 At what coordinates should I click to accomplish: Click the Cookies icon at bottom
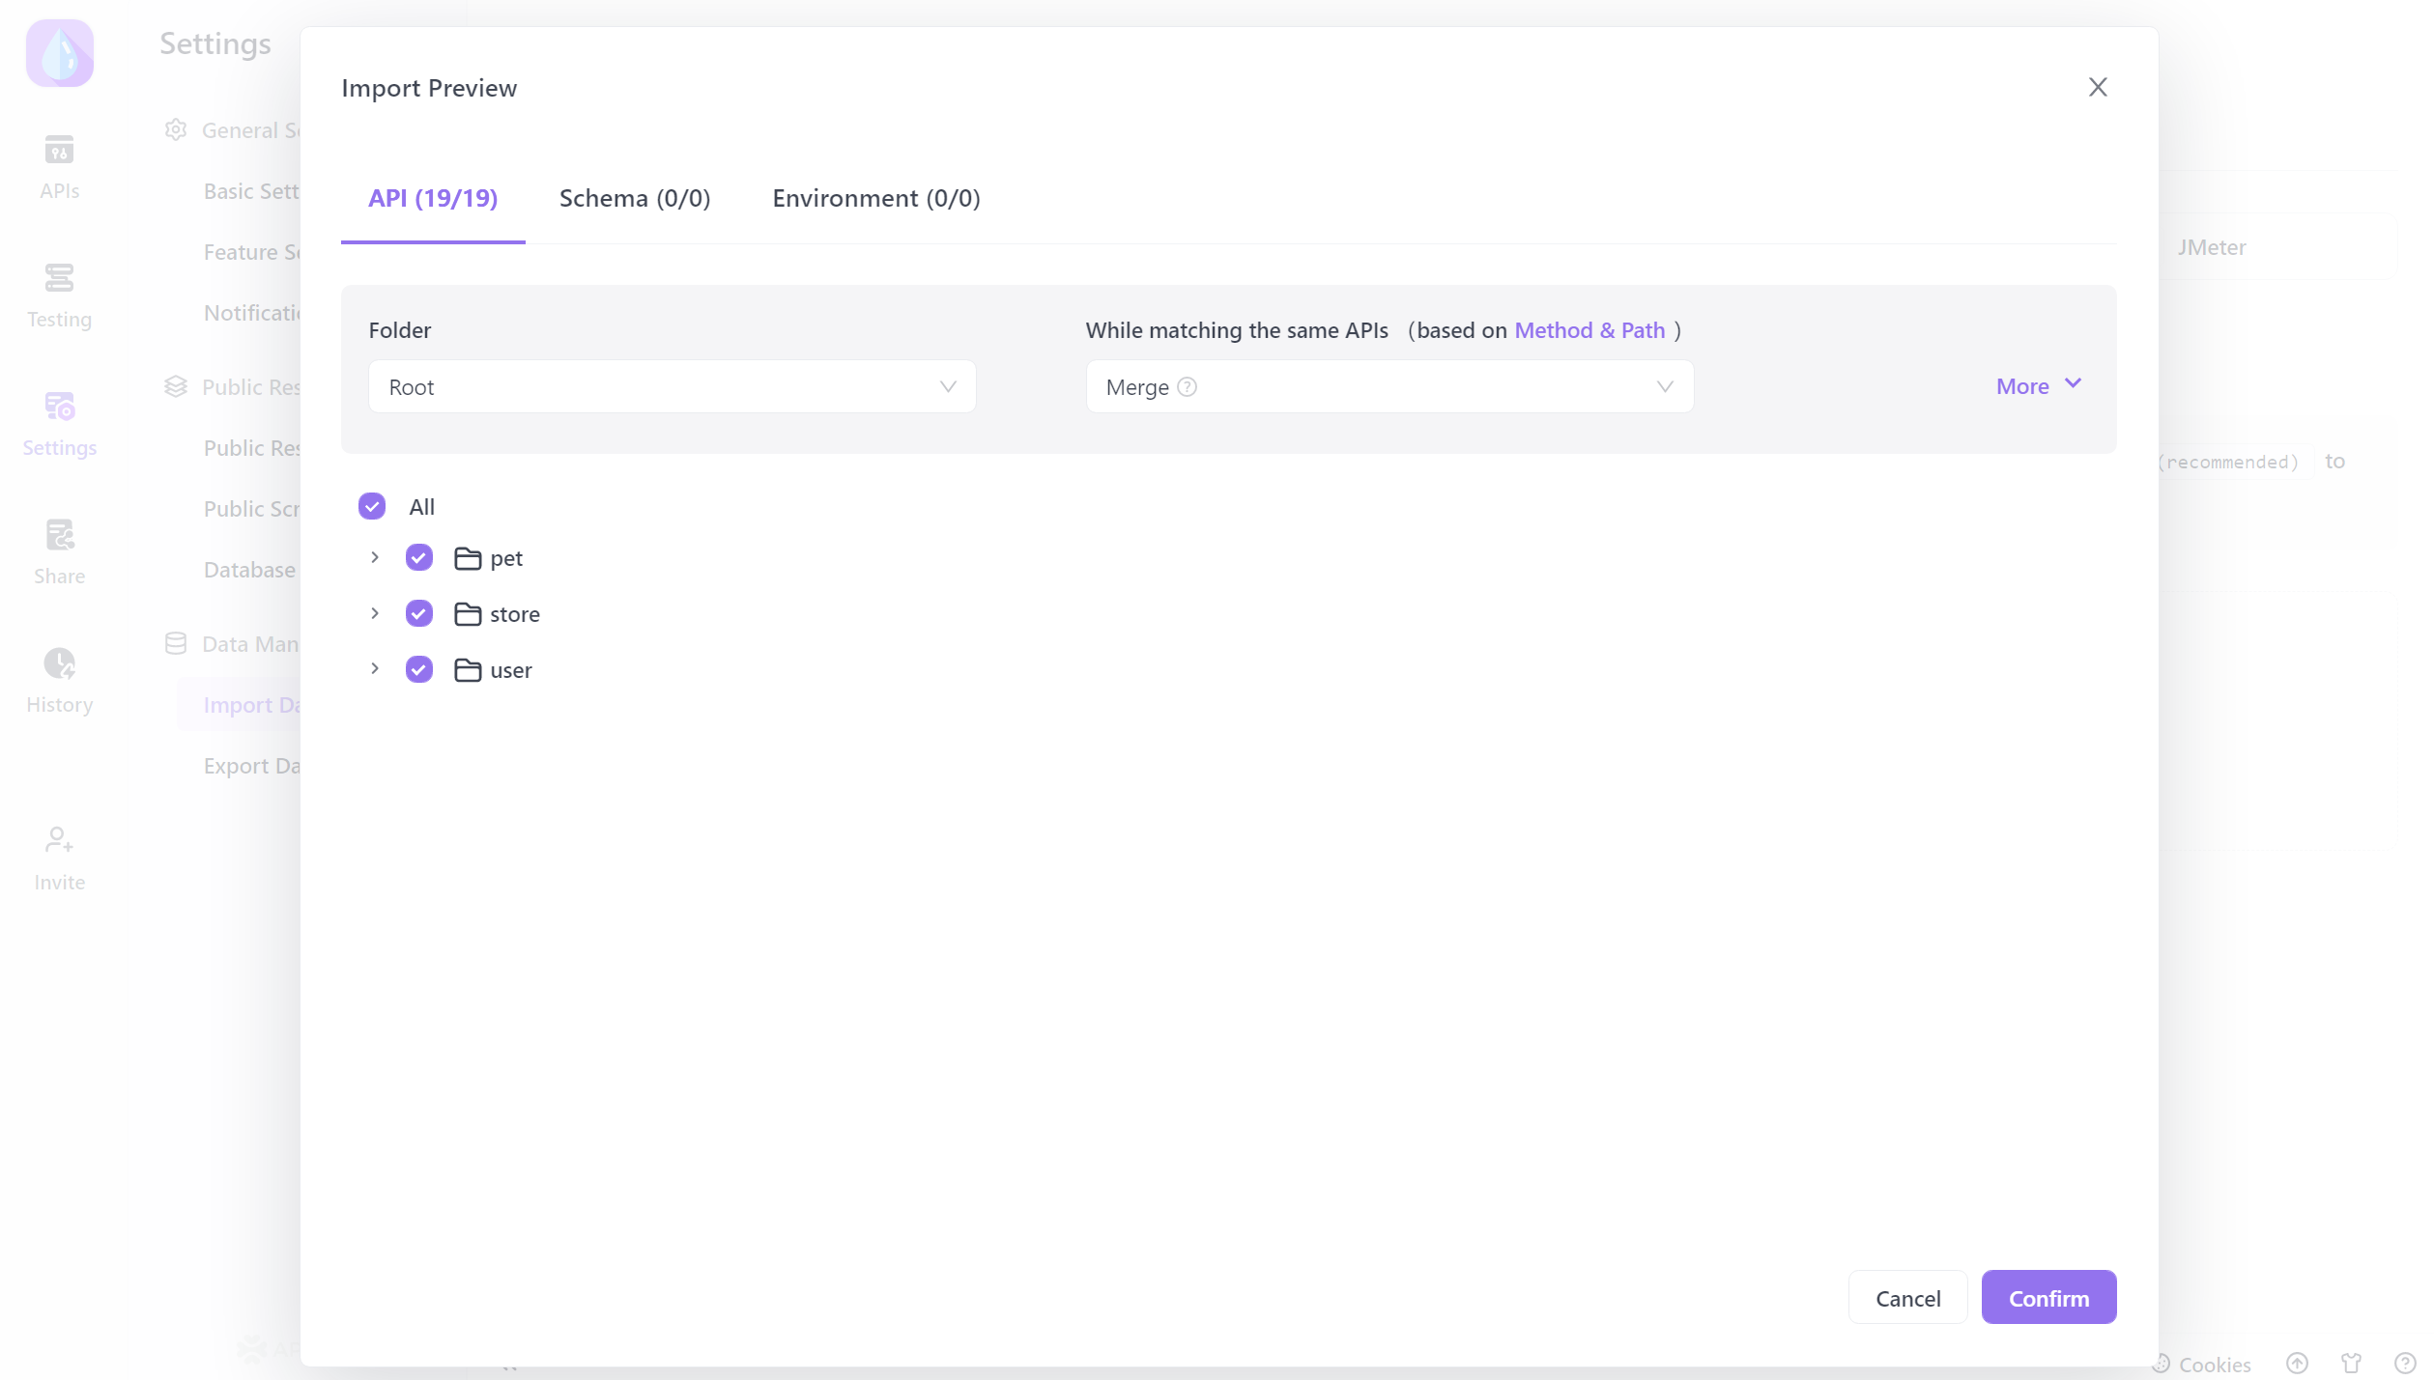pos(2163,1364)
